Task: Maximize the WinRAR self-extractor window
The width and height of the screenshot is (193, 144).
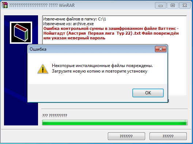Action: click(173, 5)
